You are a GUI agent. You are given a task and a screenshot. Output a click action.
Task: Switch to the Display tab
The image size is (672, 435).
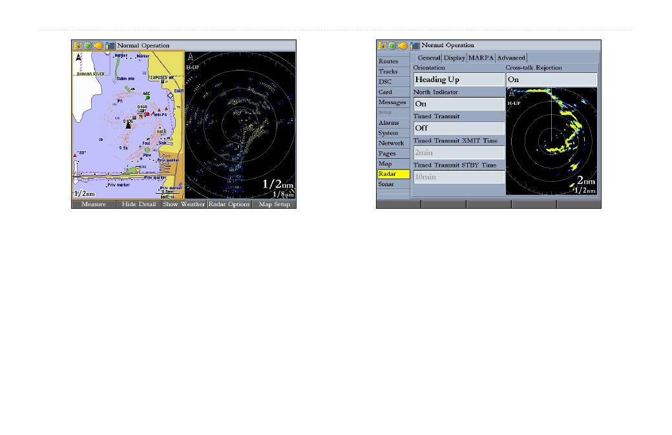(454, 58)
